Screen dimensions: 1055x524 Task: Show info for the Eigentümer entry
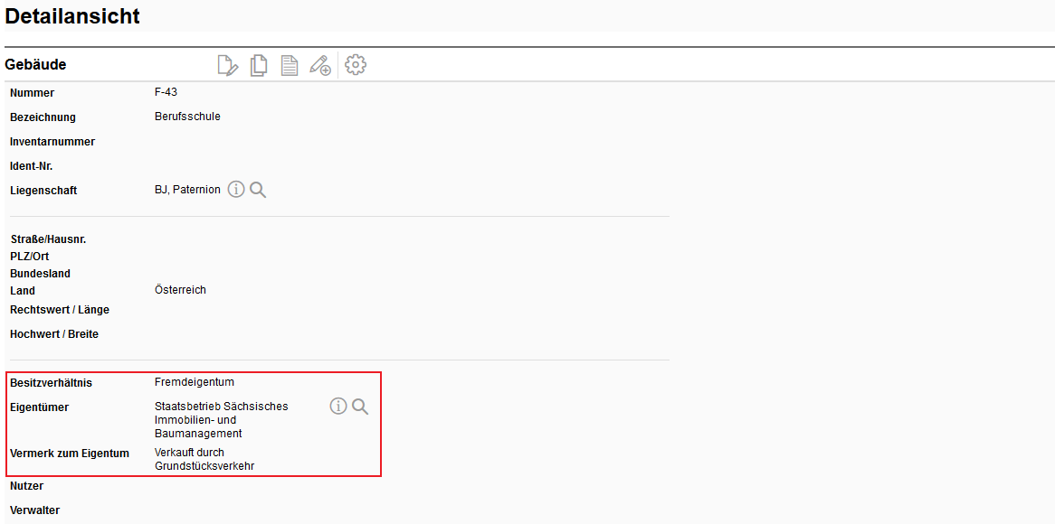pyautogui.click(x=338, y=407)
